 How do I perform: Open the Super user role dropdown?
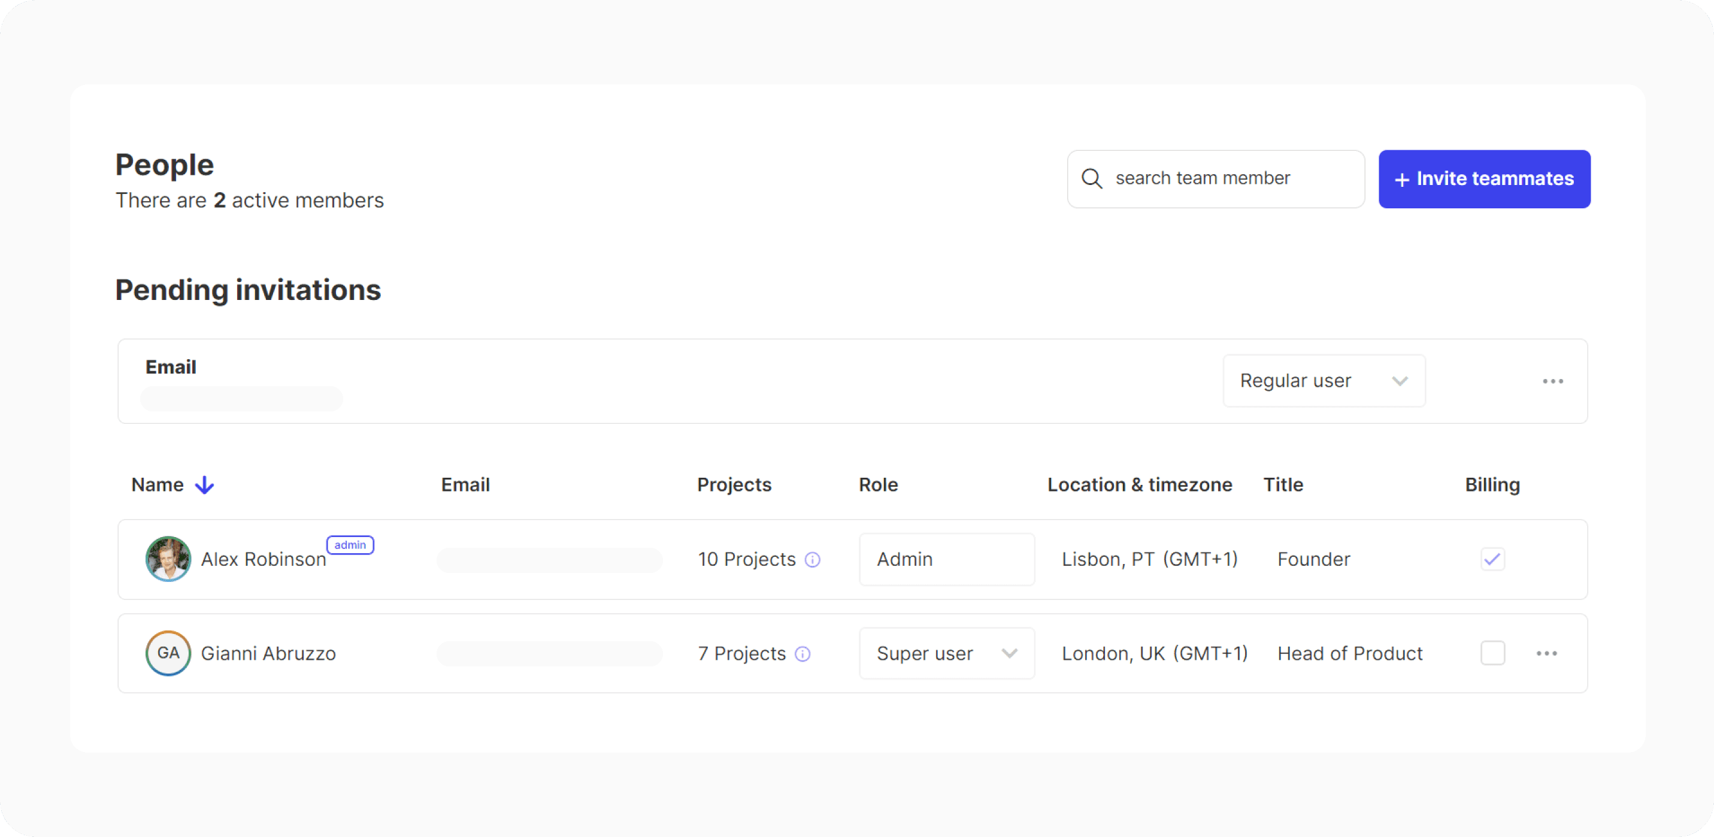coord(946,653)
